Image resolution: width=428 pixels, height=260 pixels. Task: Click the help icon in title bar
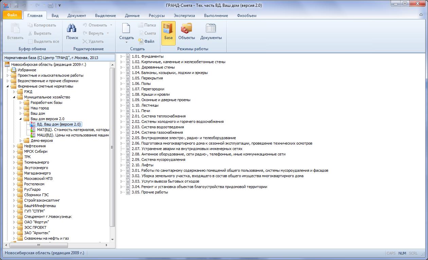(x=422, y=15)
